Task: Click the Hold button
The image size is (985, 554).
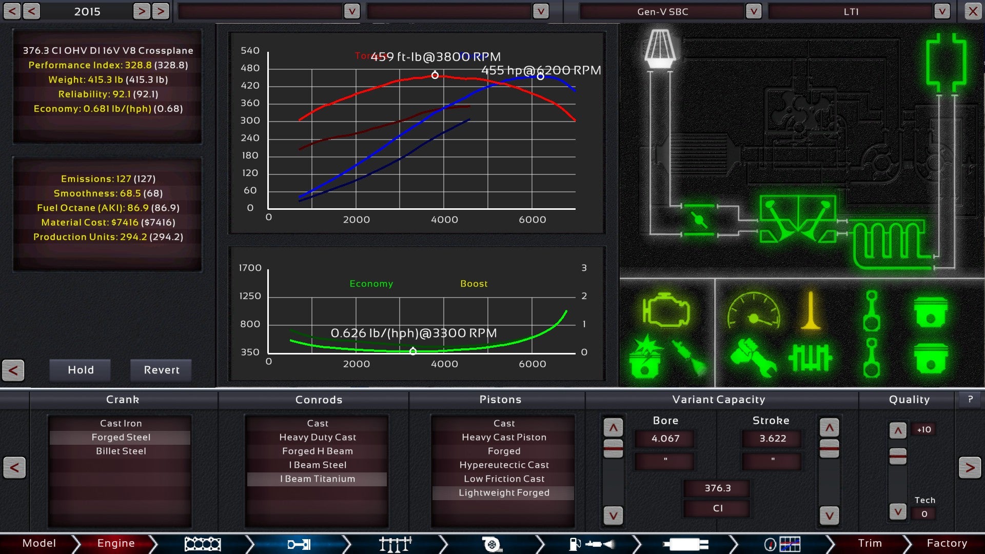Action: 81,370
